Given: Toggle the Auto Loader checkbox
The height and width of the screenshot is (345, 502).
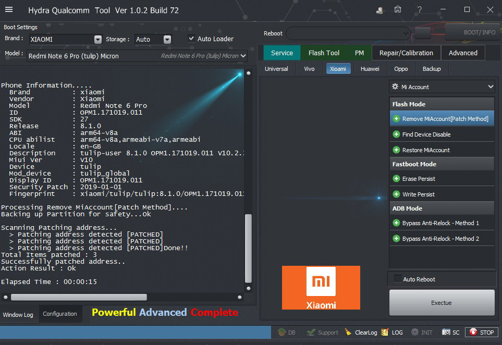Looking at the screenshot, I should pyautogui.click(x=191, y=39).
